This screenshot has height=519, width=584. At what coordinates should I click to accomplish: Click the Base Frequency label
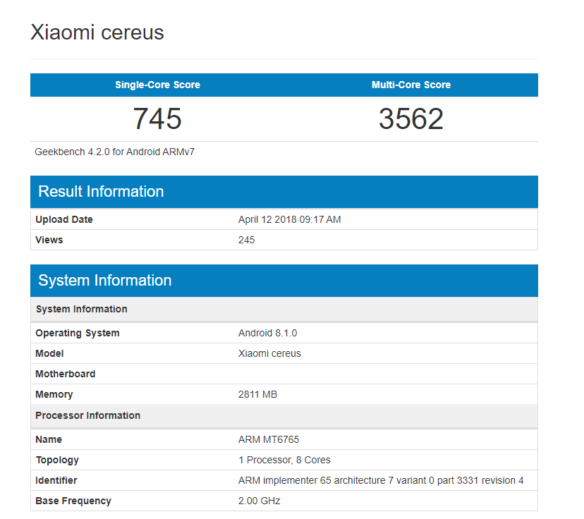click(73, 501)
